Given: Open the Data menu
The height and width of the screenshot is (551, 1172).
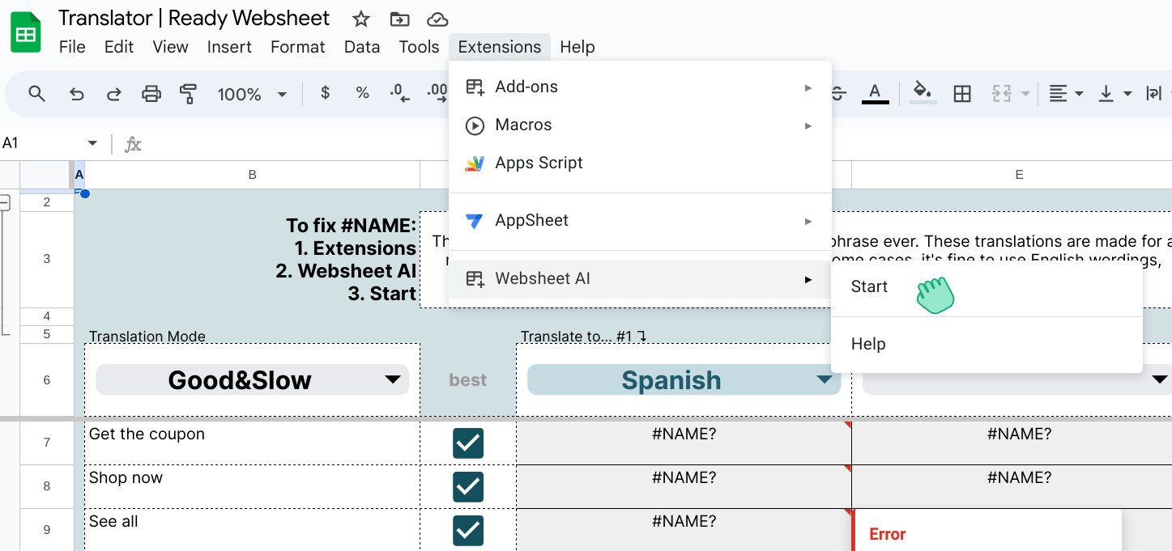Looking at the screenshot, I should click(x=362, y=47).
